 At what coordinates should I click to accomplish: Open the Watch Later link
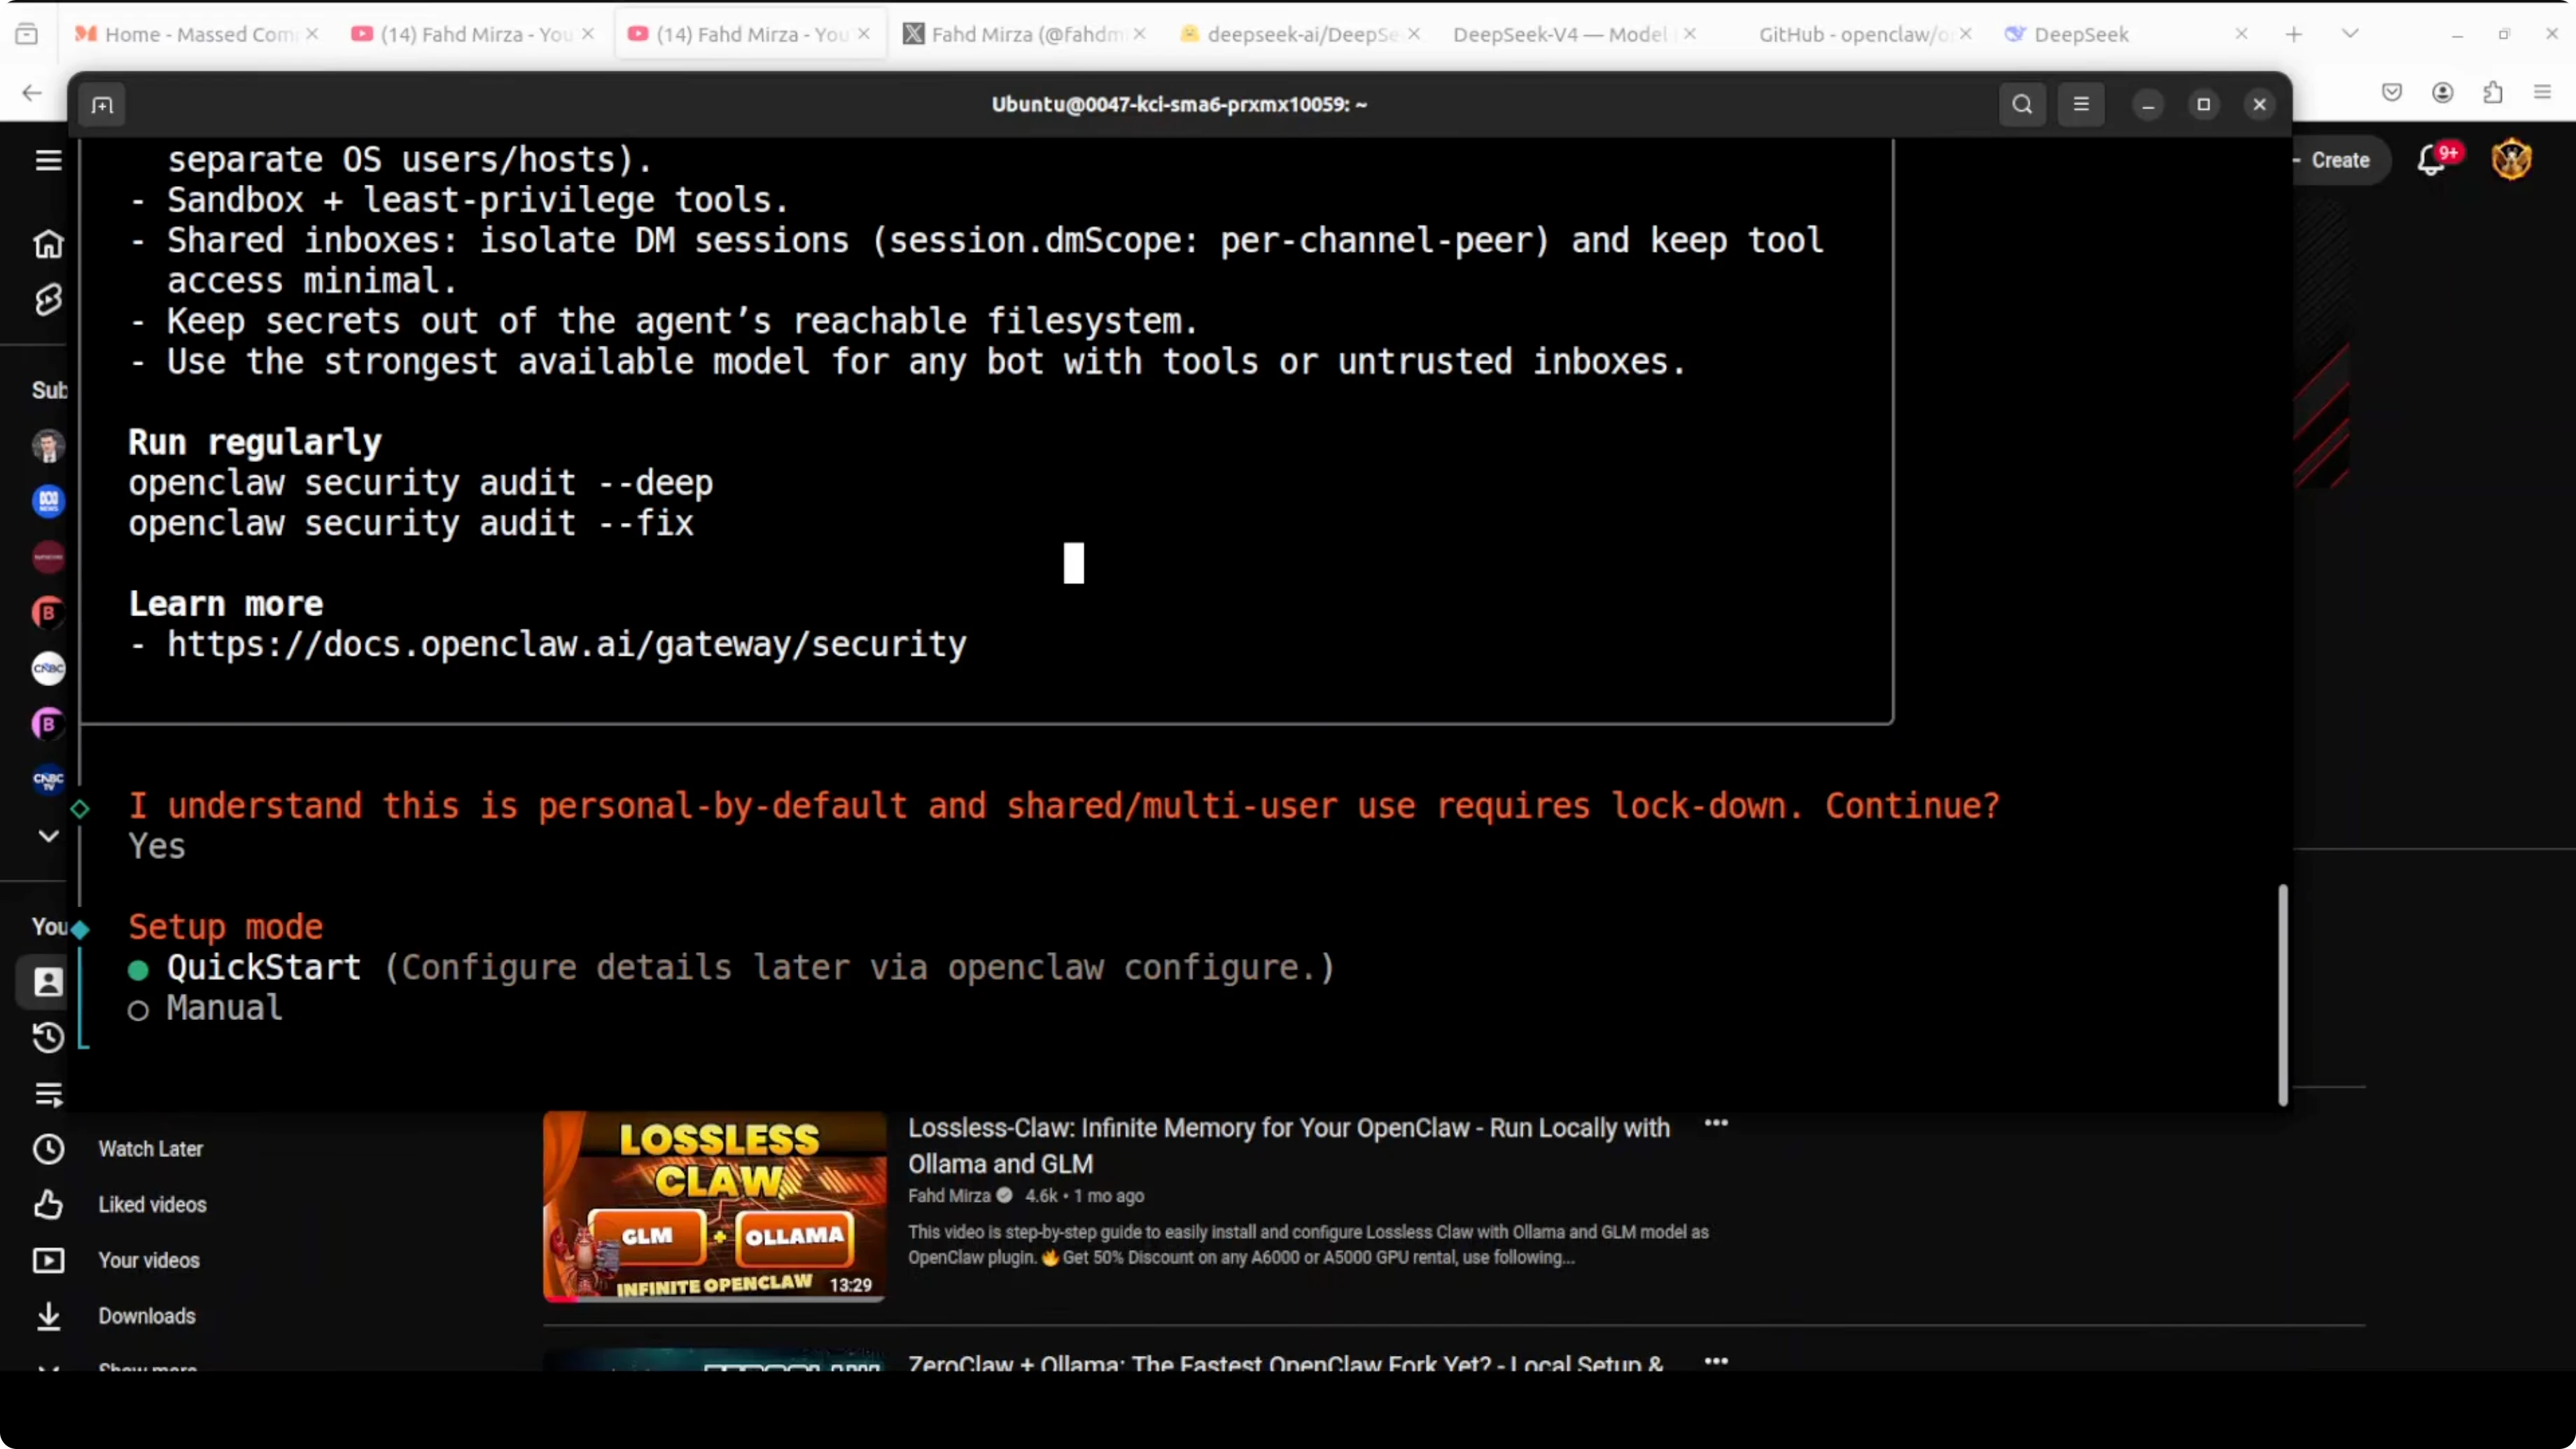click(x=150, y=1149)
